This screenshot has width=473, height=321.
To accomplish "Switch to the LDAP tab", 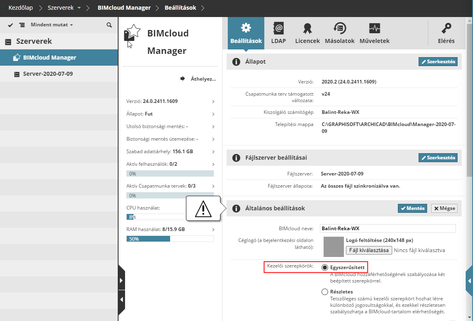I will click(x=279, y=33).
